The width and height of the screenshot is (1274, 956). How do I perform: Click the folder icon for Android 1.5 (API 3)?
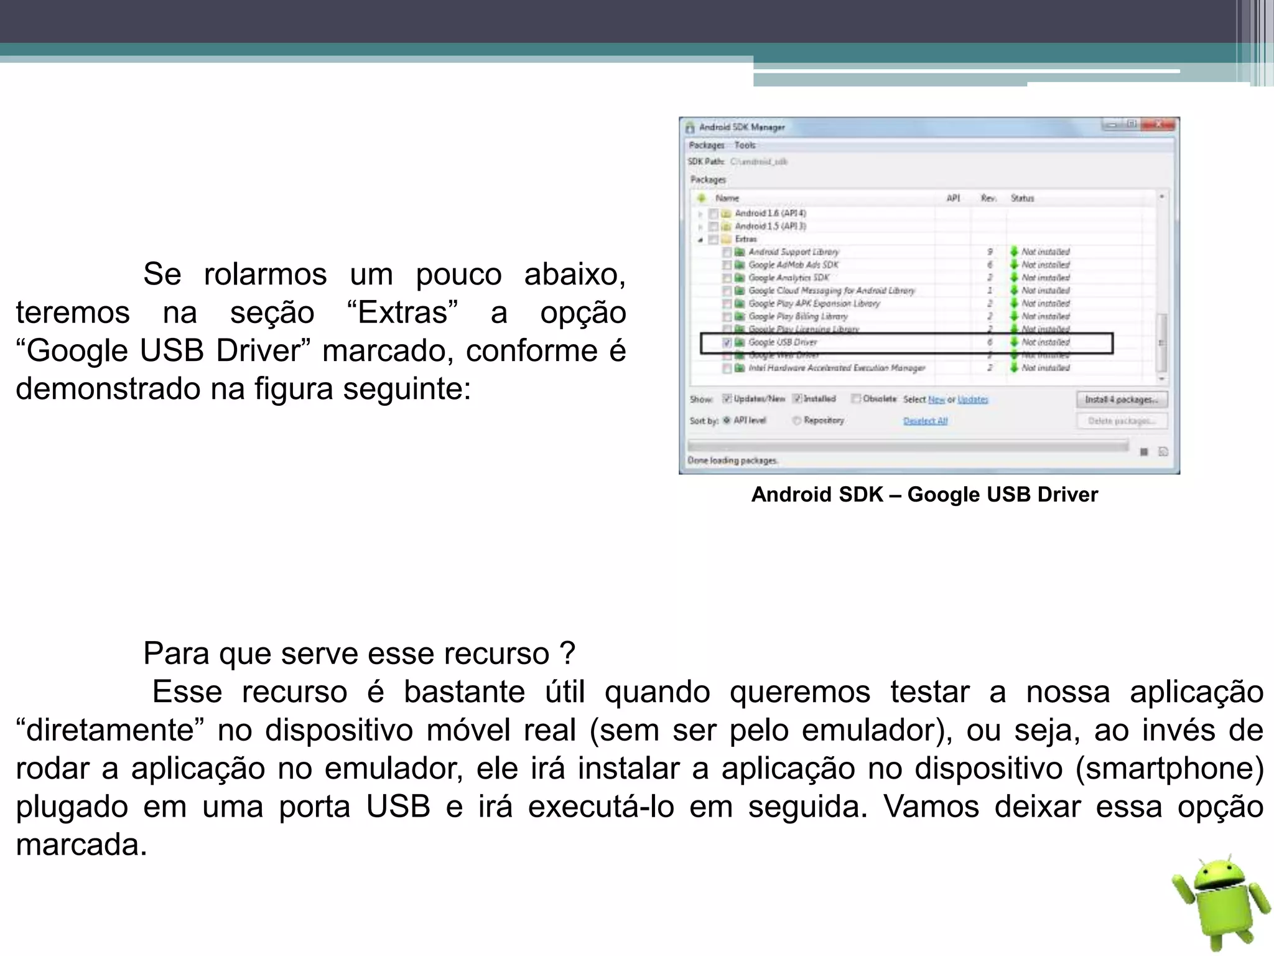[x=725, y=227]
